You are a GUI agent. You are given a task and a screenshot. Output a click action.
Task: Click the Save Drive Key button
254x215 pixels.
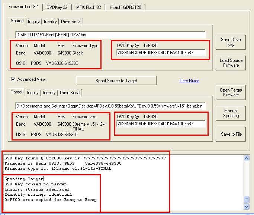[x=231, y=42]
